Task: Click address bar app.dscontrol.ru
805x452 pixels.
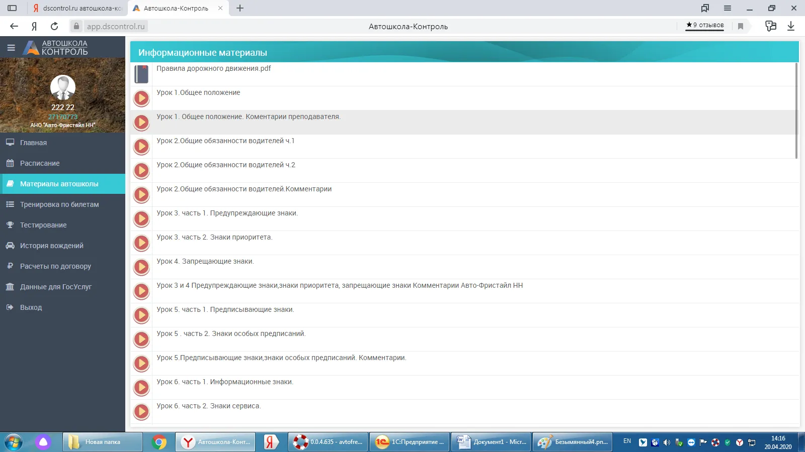Action: 115,26
